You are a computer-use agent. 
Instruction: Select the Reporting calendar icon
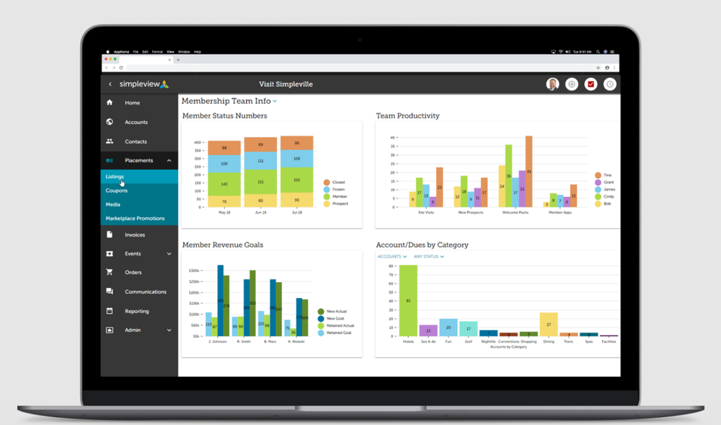click(108, 311)
